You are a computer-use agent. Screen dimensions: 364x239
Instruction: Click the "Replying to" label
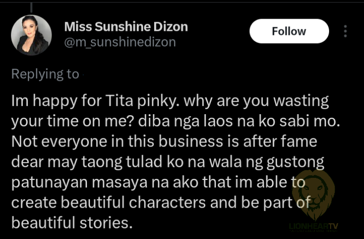coord(45,74)
